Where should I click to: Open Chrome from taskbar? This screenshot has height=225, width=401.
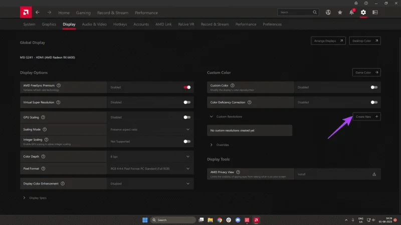(220, 220)
